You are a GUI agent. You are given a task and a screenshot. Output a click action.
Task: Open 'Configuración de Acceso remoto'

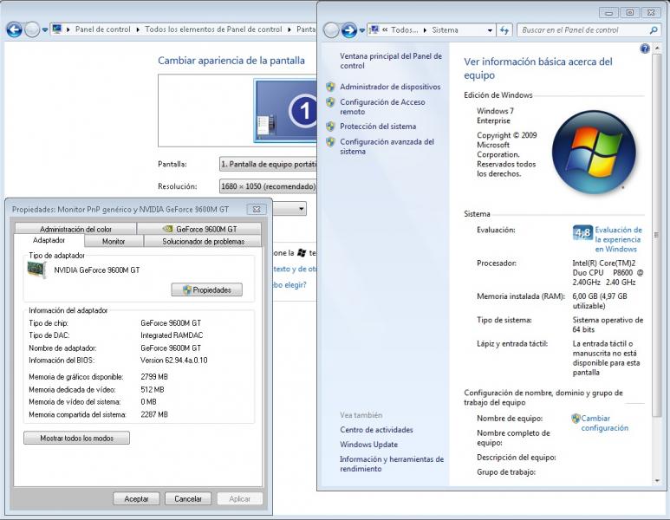tap(382, 107)
